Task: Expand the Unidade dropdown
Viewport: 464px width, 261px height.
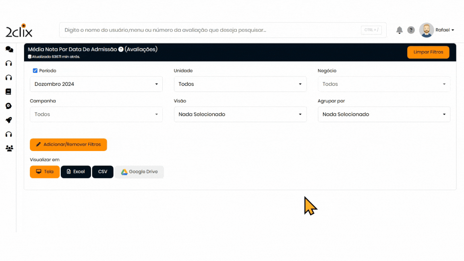Action: point(240,84)
